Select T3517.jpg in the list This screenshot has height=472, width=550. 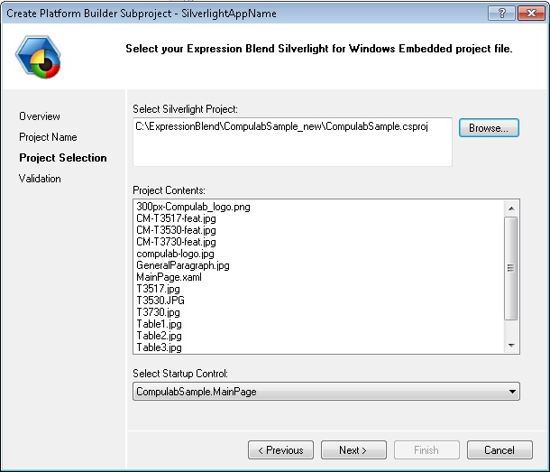point(158,289)
